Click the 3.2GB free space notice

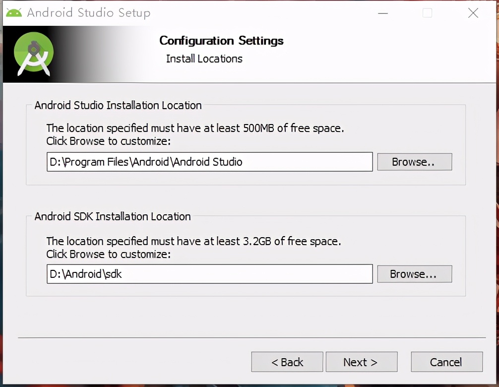coord(193,241)
